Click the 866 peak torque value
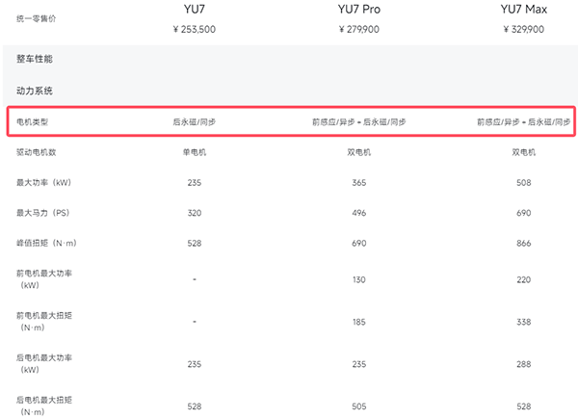578x419 pixels. pyautogui.click(x=523, y=243)
